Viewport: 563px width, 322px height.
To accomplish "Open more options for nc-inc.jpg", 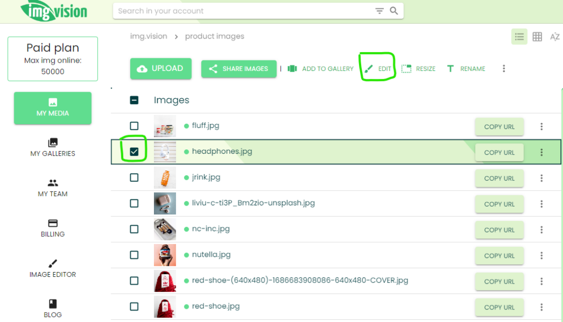I will (542, 230).
